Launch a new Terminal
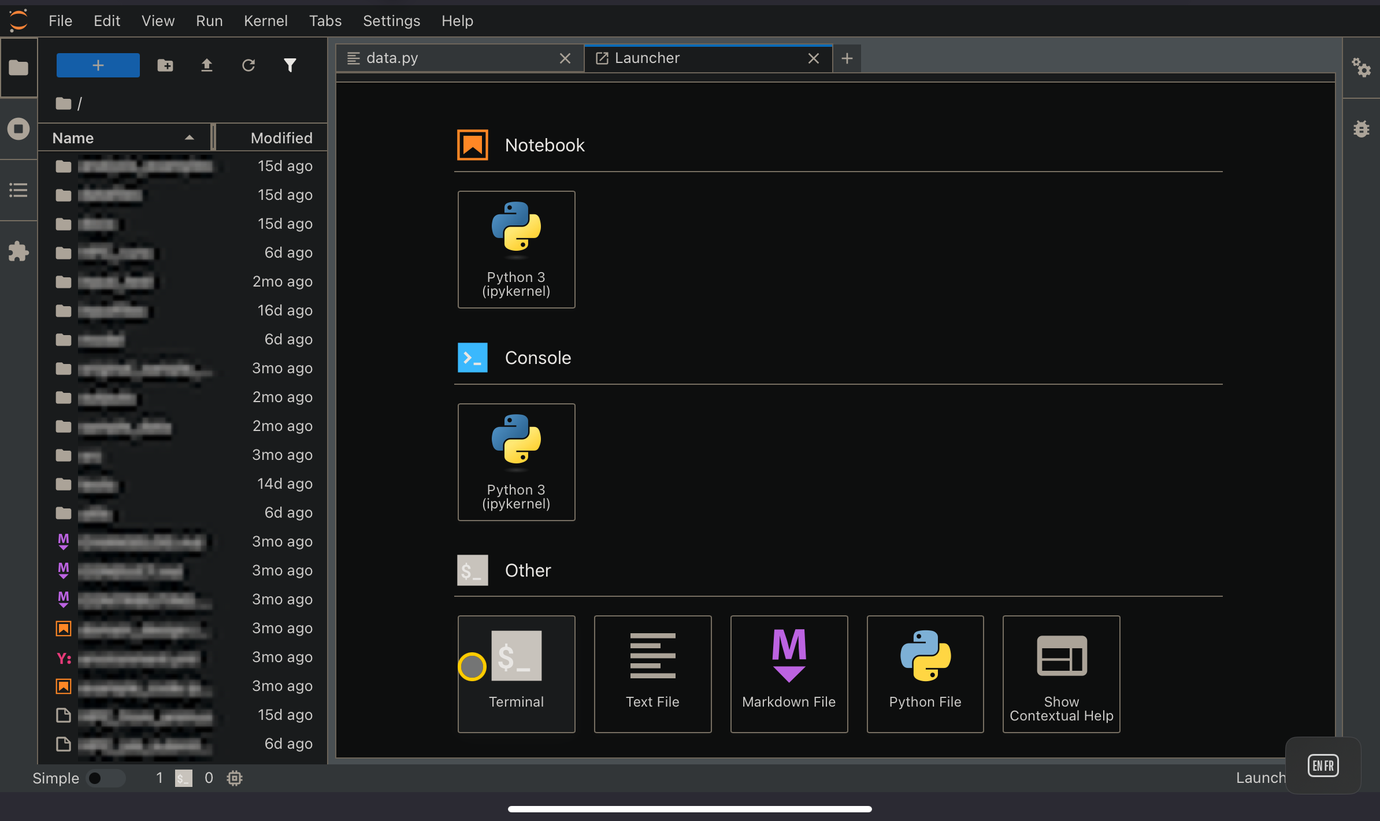This screenshot has width=1380, height=821. [516, 674]
